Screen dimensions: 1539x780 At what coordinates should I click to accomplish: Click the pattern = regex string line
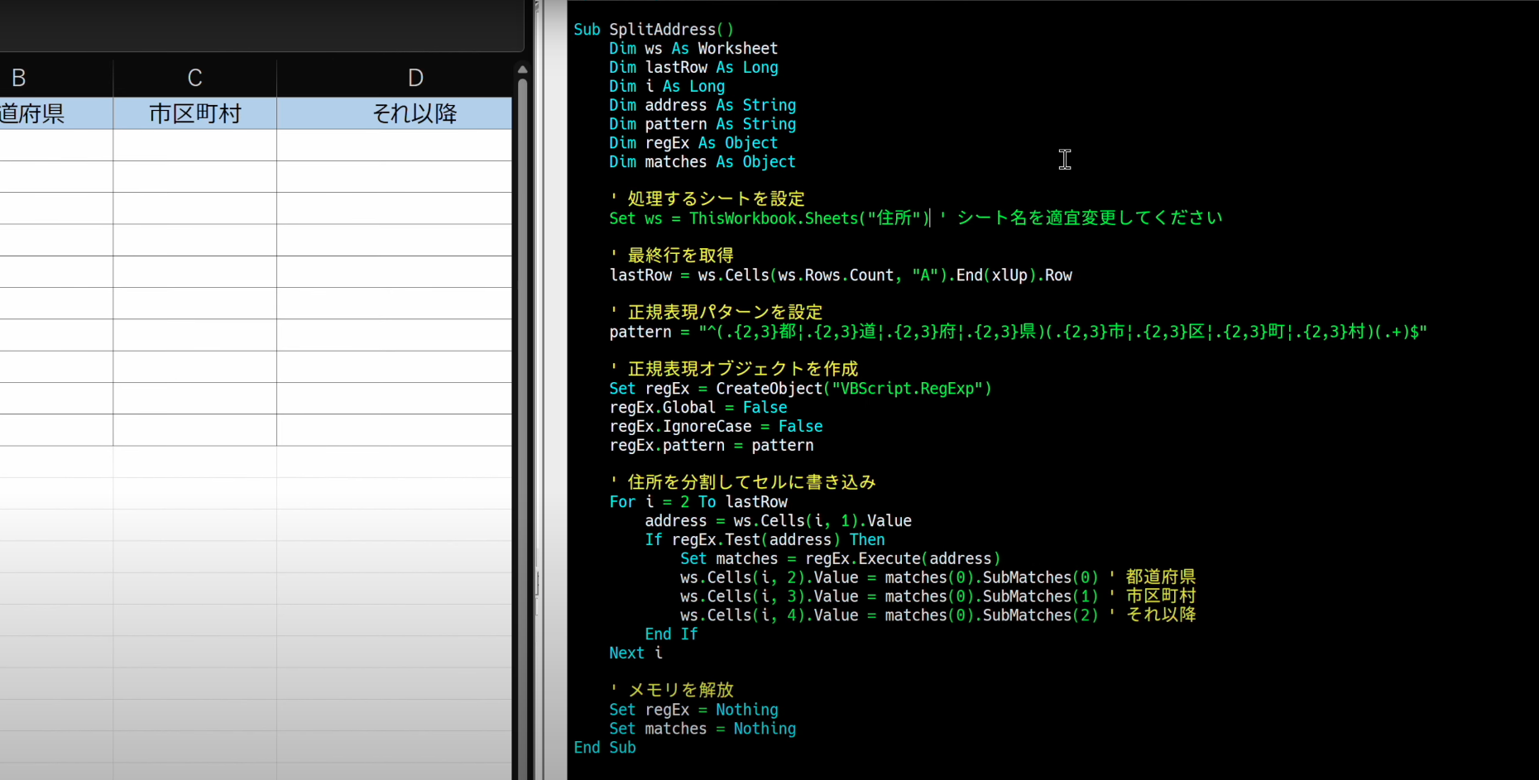(x=1019, y=333)
